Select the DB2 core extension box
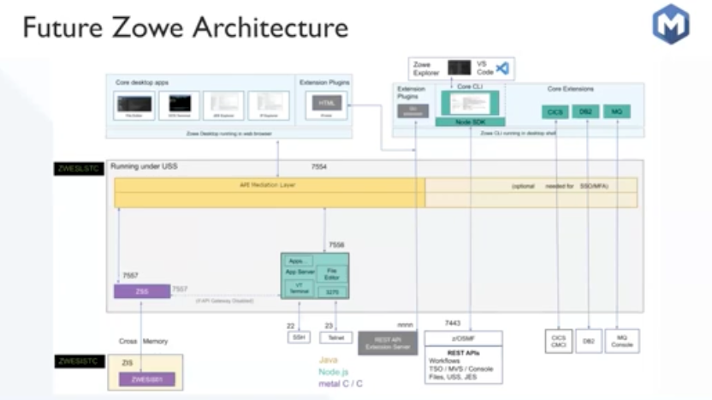Viewport: 712px width, 400px height. [587, 111]
